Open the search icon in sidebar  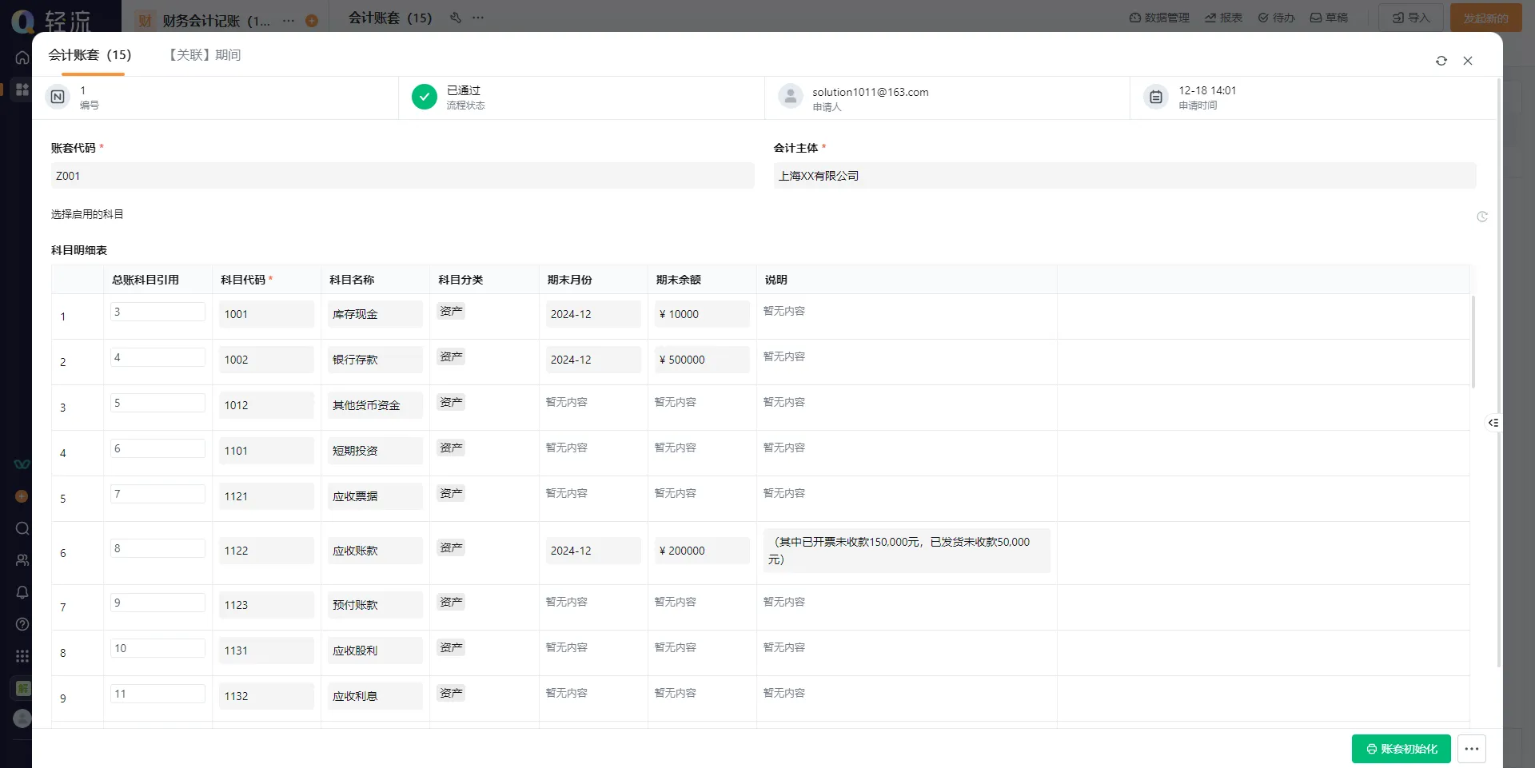[22, 528]
